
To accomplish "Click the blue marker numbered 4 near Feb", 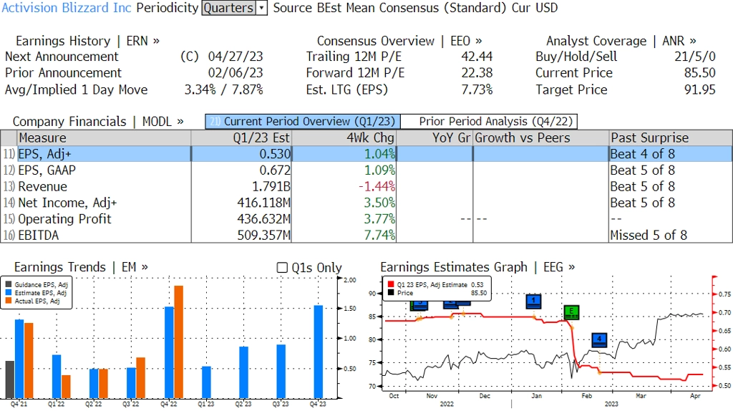I will point(599,339).
